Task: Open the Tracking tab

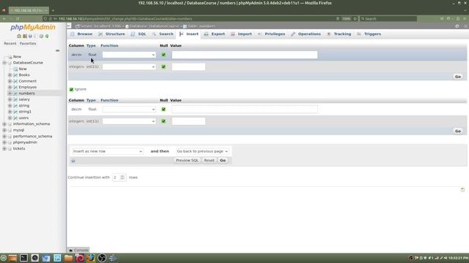Action: click(x=339, y=34)
